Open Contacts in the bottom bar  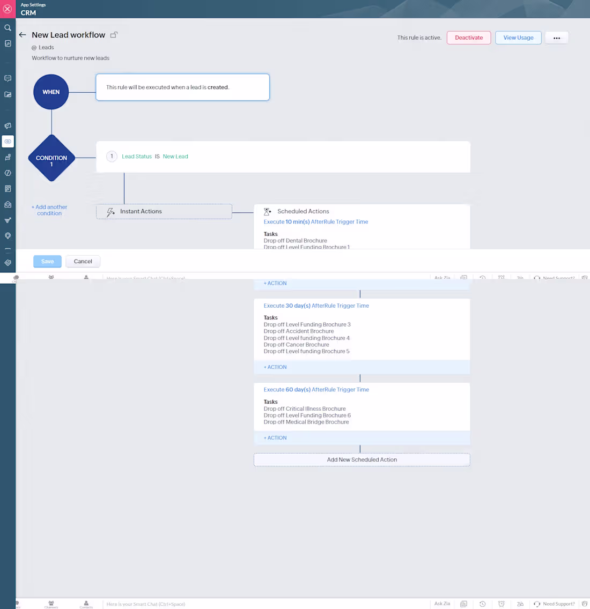[x=86, y=604]
